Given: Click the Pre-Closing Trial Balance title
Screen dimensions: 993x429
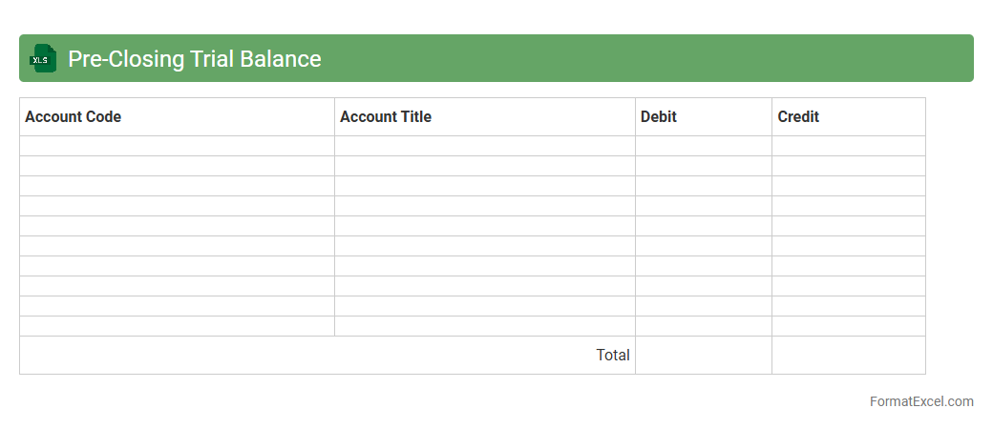Looking at the screenshot, I should [x=194, y=58].
